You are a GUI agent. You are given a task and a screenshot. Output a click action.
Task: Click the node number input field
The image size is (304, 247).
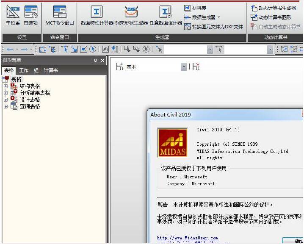click(x=186, y=50)
